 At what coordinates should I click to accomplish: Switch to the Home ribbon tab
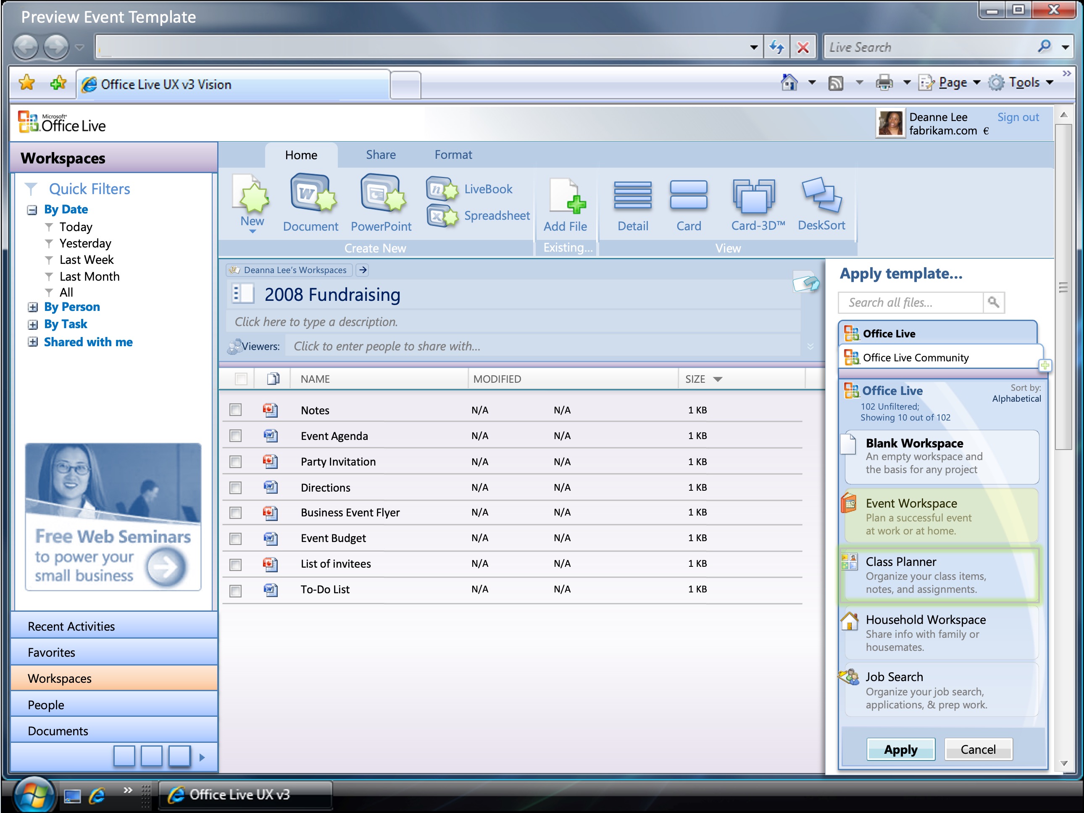click(301, 155)
